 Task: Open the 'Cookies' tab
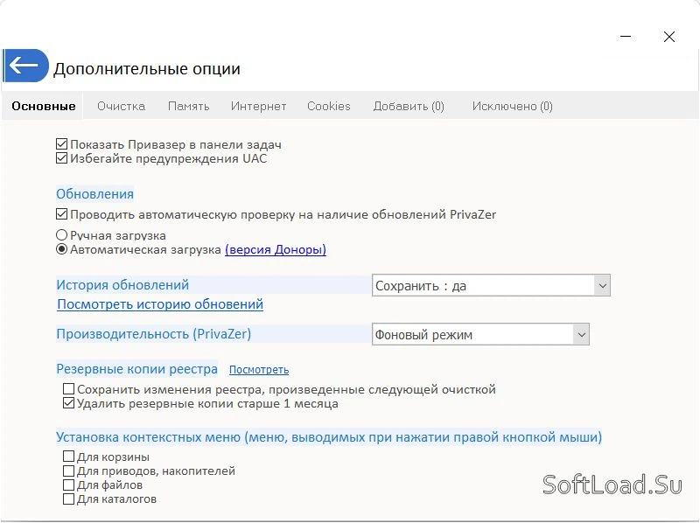[329, 106]
